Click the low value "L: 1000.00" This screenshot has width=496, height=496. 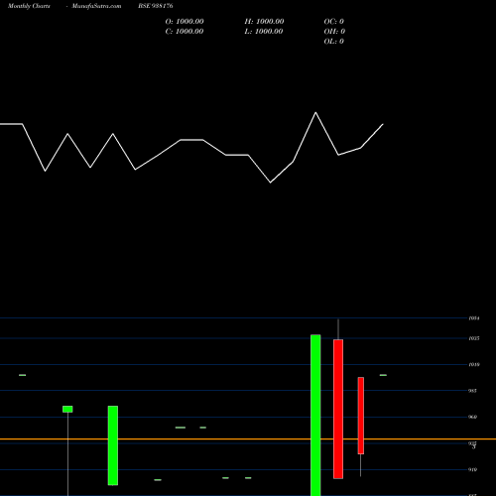[264, 32]
